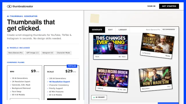Switch to the GENERATE tab
This screenshot has width=186, height=104.
point(97,30)
